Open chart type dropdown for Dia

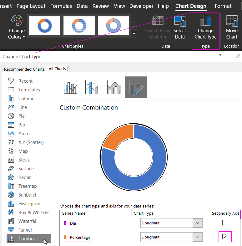(197, 223)
